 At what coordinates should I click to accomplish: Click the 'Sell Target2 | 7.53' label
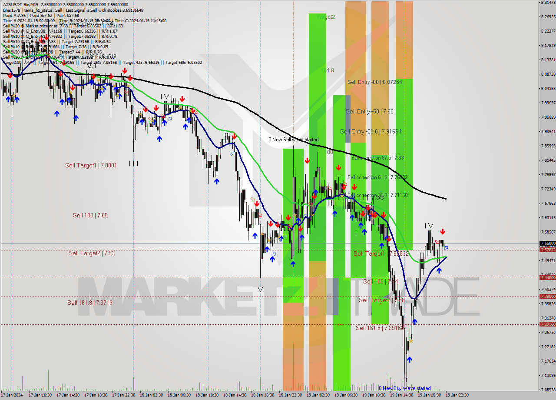point(92,253)
